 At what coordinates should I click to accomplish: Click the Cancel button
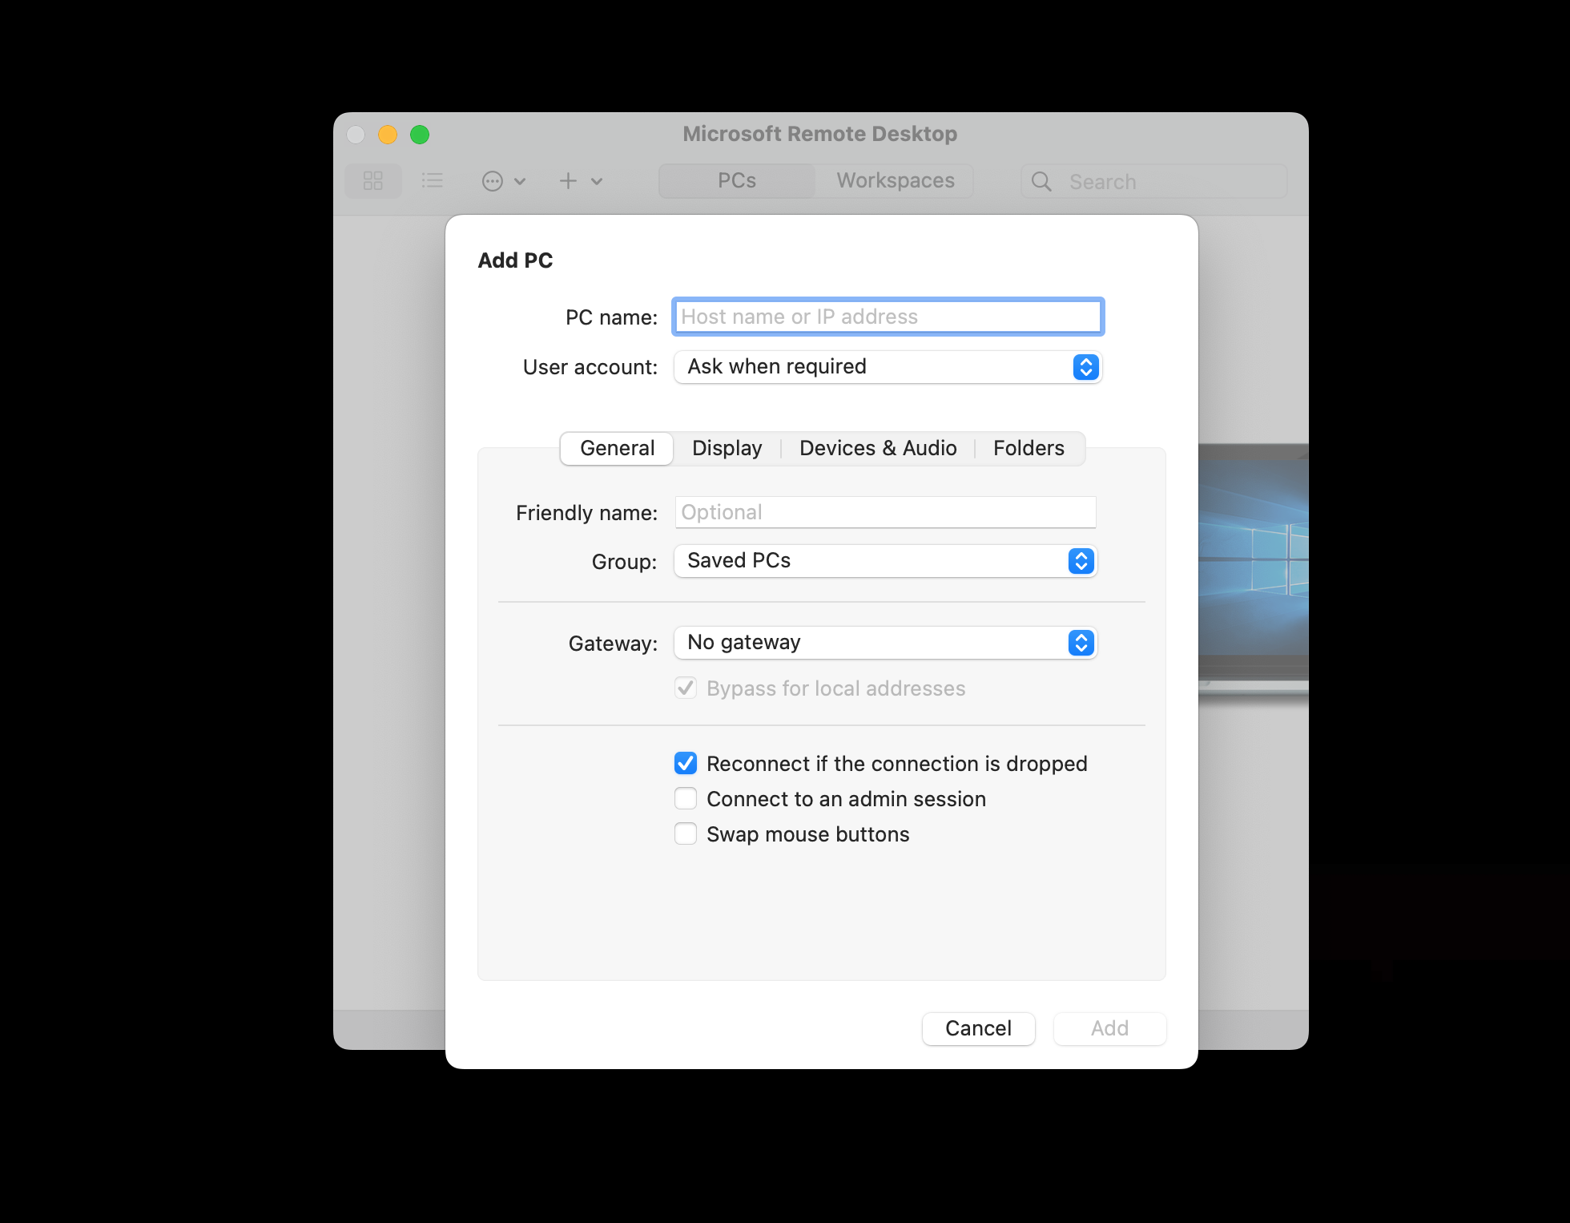tap(978, 1028)
